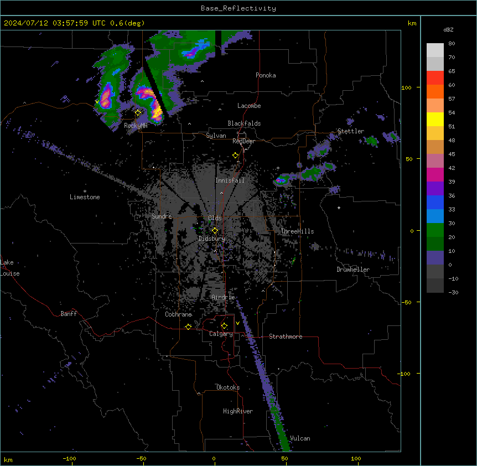Select the red legend swatch between 65 and 60
Viewport: 477px width, 466px height.
[x=435, y=78]
